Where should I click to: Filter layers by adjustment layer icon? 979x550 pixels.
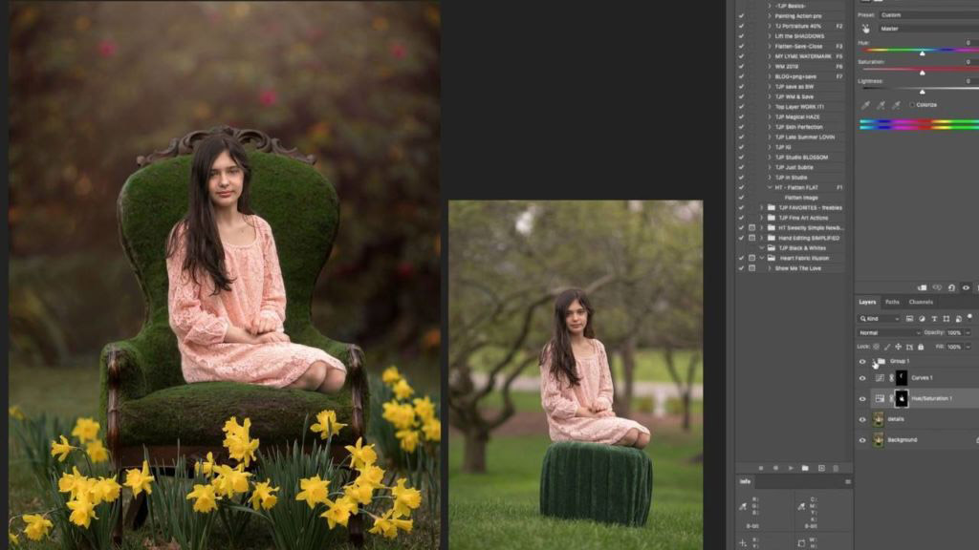(x=922, y=319)
